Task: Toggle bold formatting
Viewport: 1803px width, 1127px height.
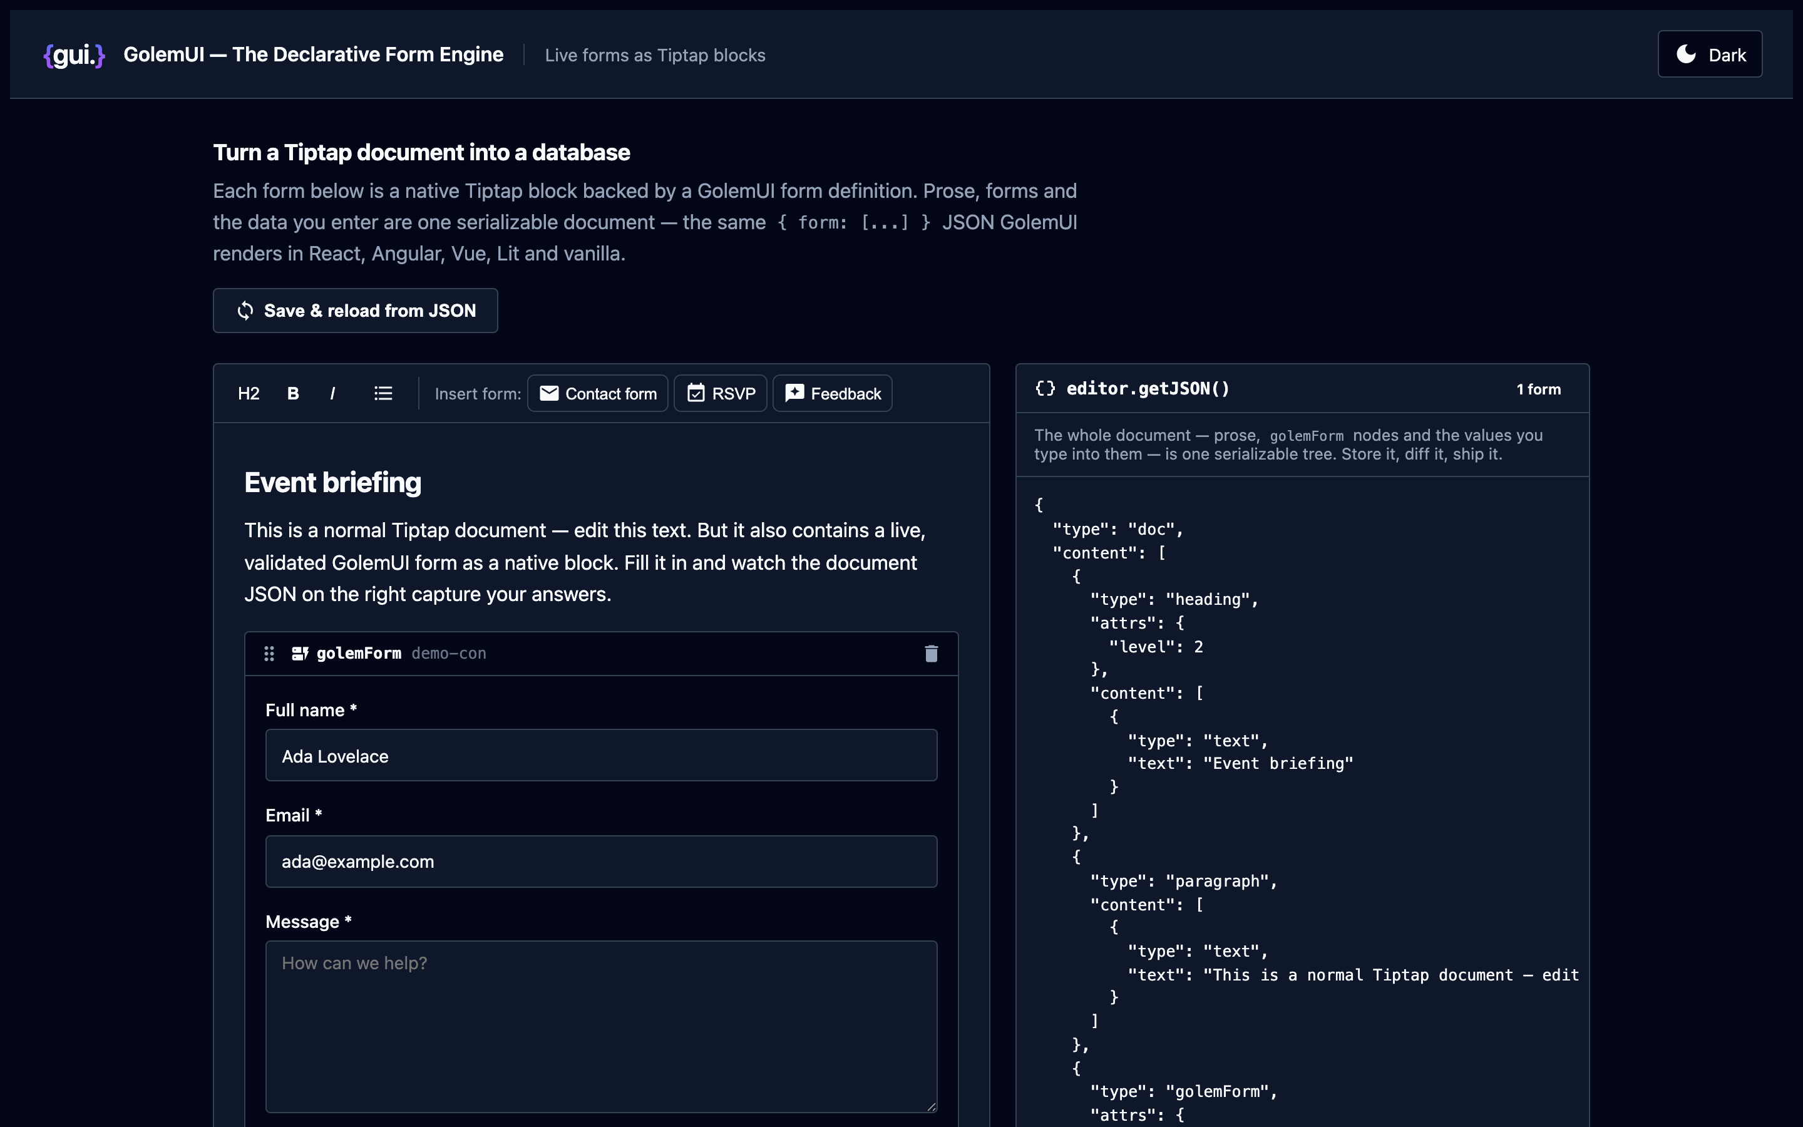Action: (x=293, y=394)
